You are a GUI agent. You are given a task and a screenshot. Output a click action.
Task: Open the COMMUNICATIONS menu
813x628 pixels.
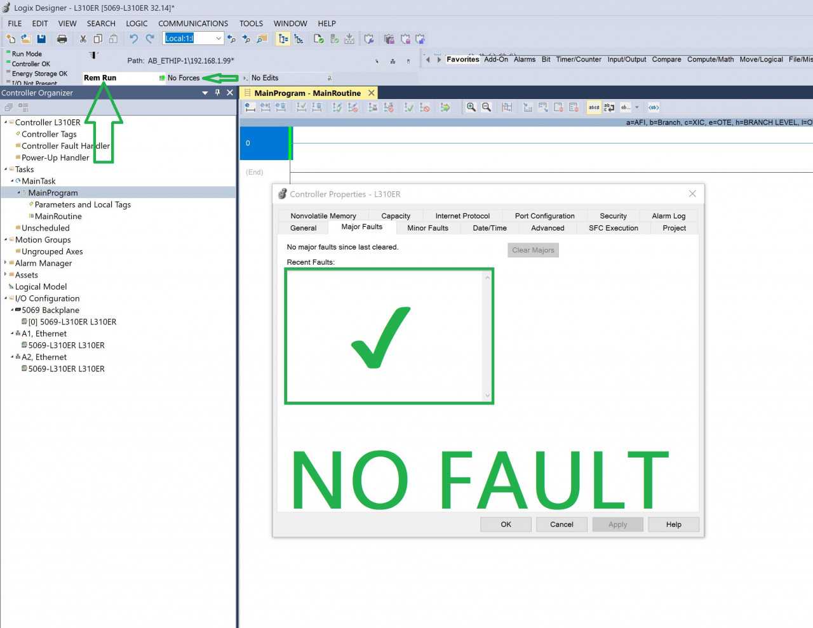click(x=193, y=23)
